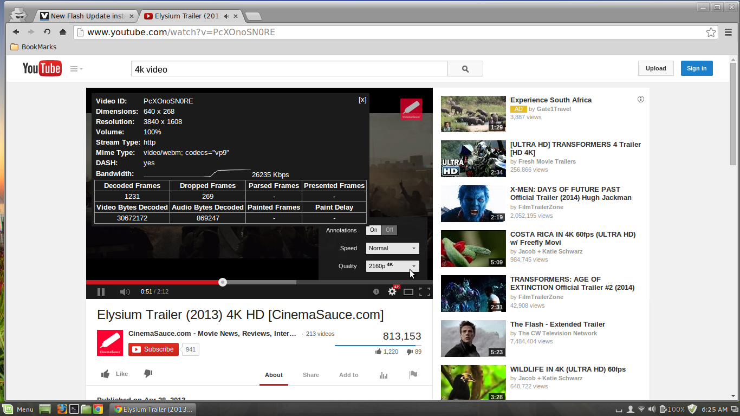Open the 213 videos link
Screen dimensions: 740x416
[320, 334]
